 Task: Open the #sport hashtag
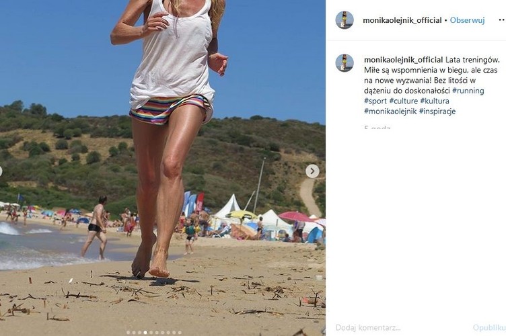375,101
